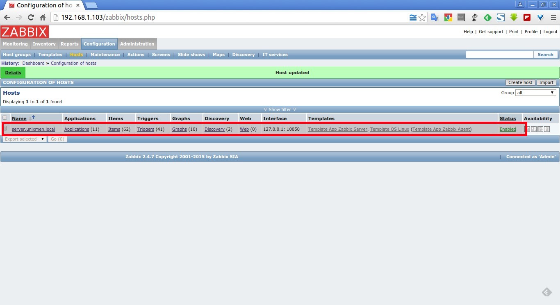Click the Search button
This screenshot has height=305, width=560.
545,55
